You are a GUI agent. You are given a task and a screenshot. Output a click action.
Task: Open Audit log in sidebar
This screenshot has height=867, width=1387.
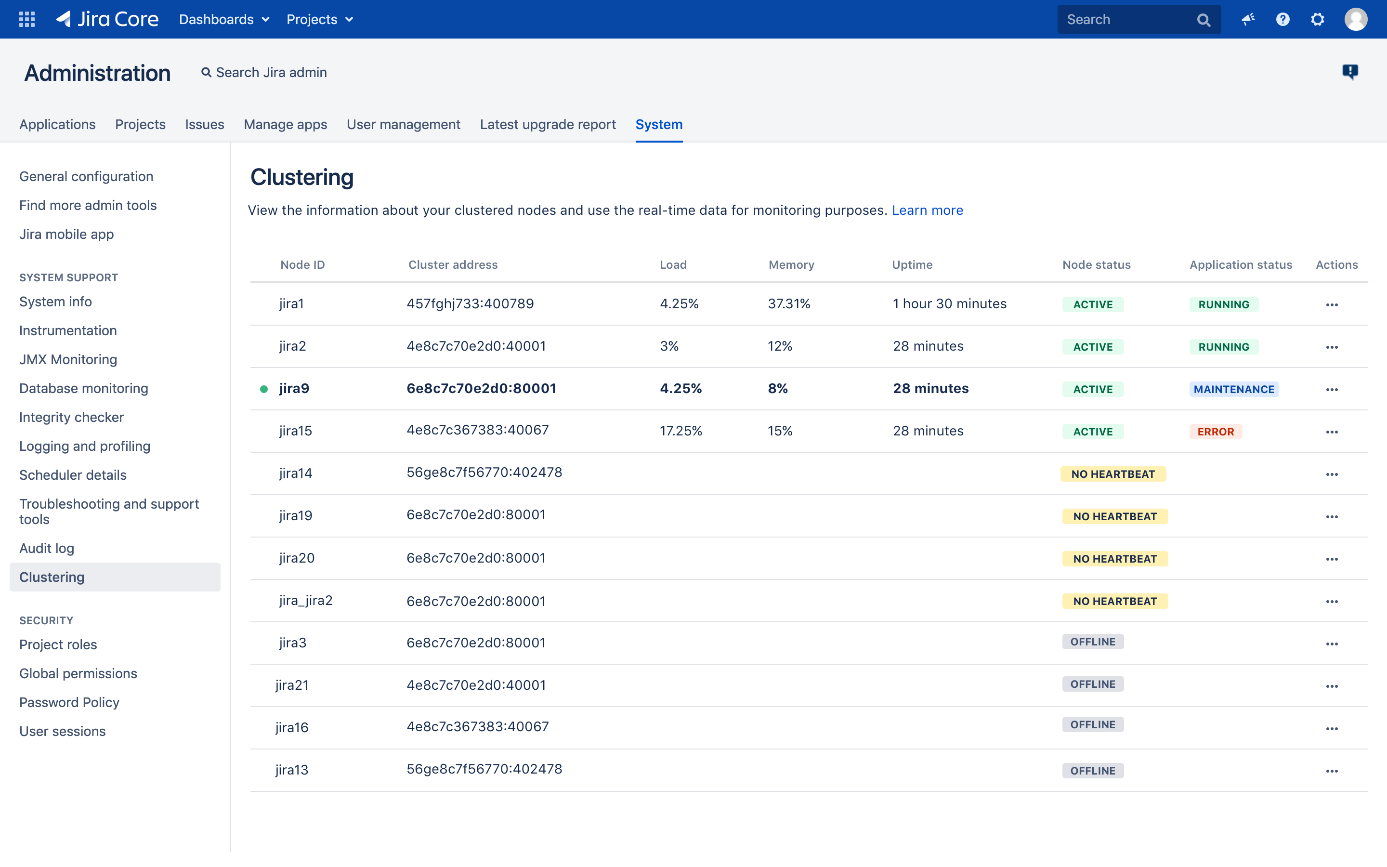(x=46, y=548)
